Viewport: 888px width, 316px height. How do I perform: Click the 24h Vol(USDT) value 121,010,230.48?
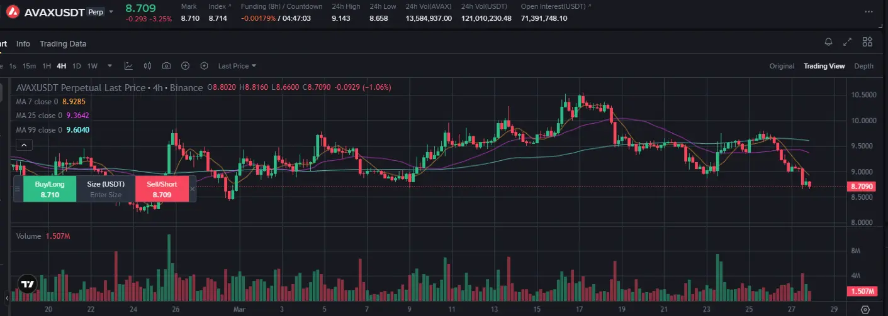point(486,18)
